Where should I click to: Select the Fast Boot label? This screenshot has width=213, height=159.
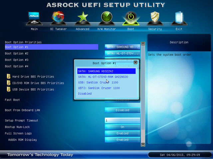(12, 100)
